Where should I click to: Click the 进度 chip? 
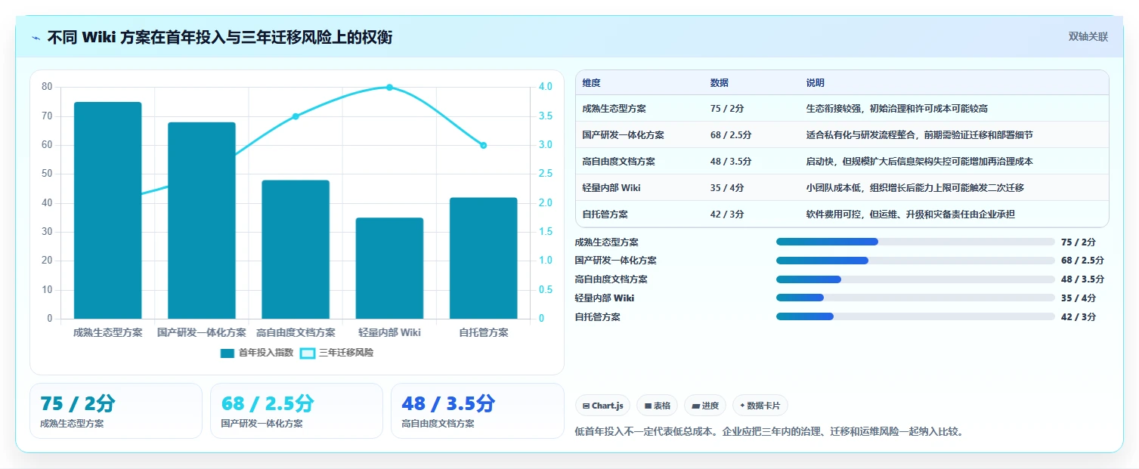point(705,406)
